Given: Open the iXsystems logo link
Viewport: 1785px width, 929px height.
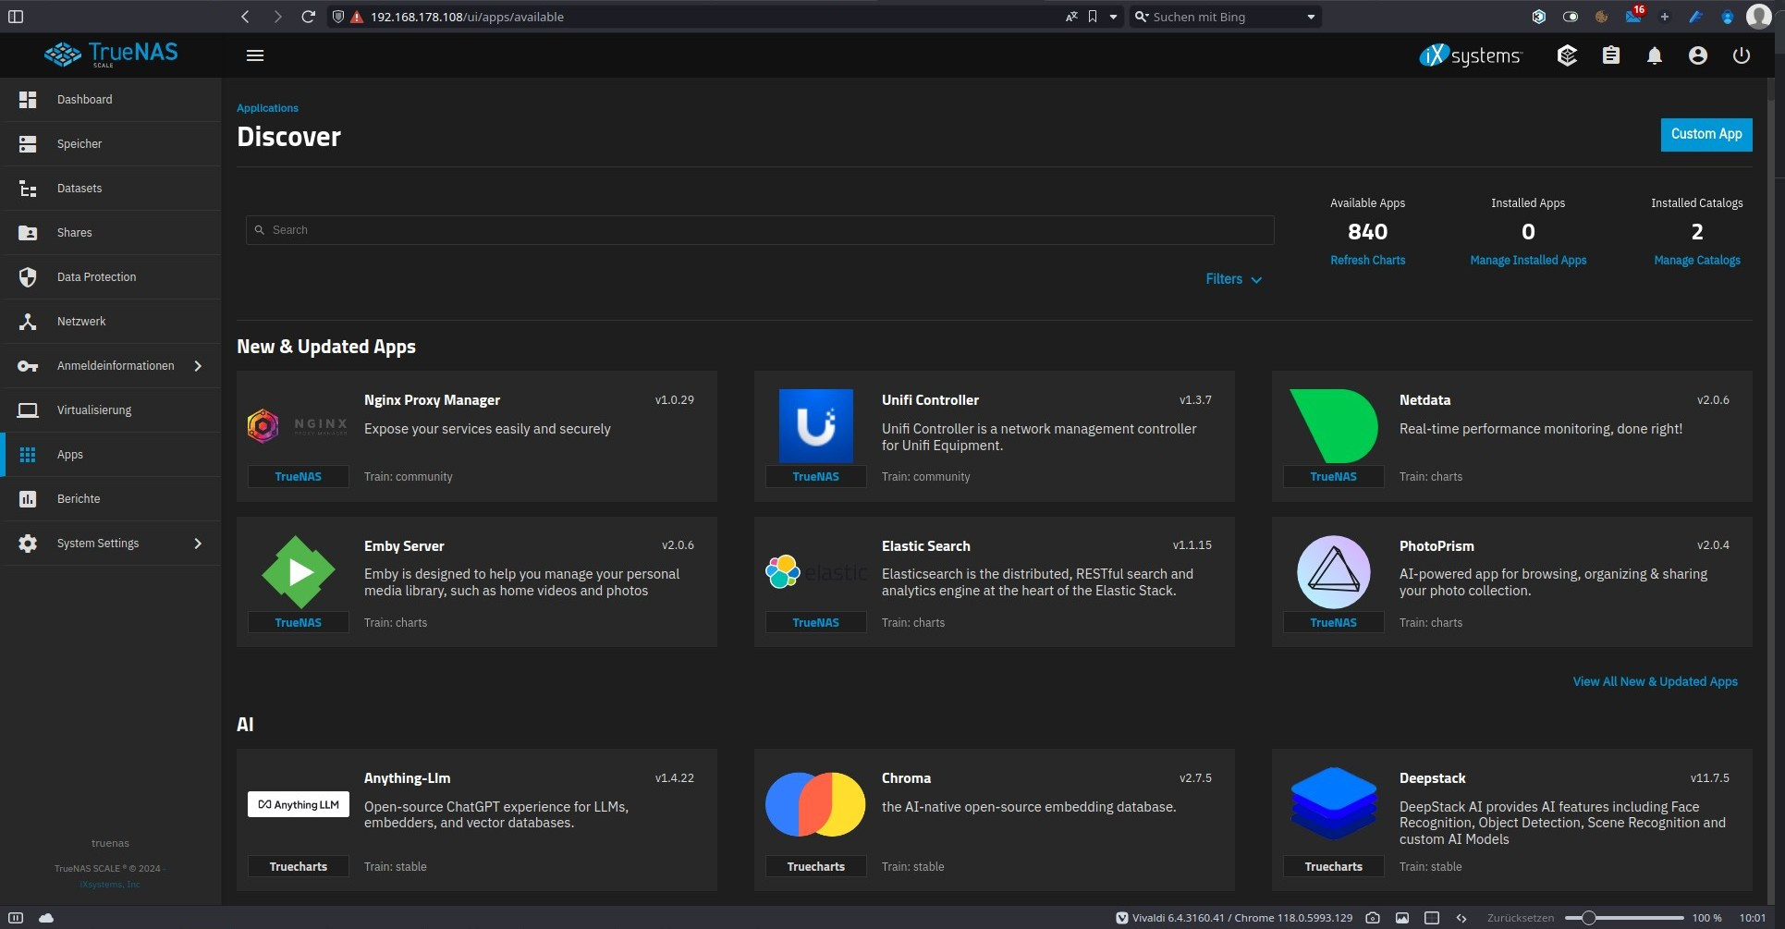Looking at the screenshot, I should [x=1470, y=55].
